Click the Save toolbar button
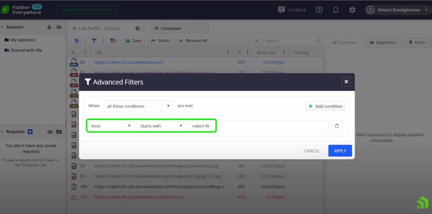The height and width of the screenshot is (214, 432). tap(134, 41)
